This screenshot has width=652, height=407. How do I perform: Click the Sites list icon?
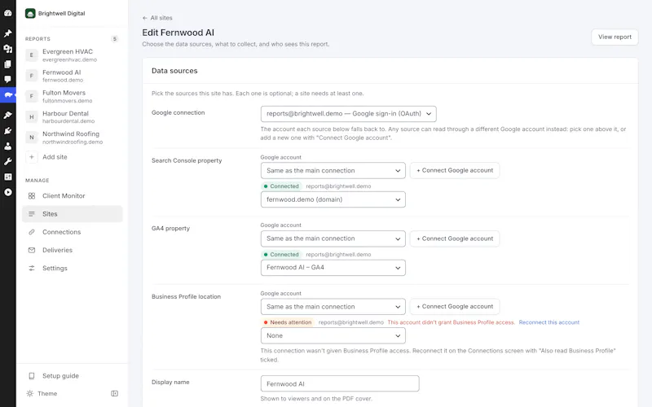click(x=32, y=214)
